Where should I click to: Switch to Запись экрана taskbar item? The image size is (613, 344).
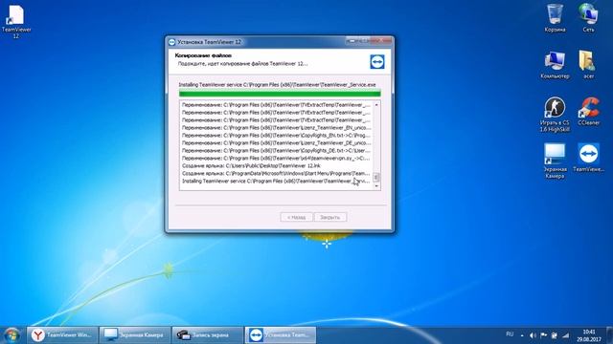point(207,335)
